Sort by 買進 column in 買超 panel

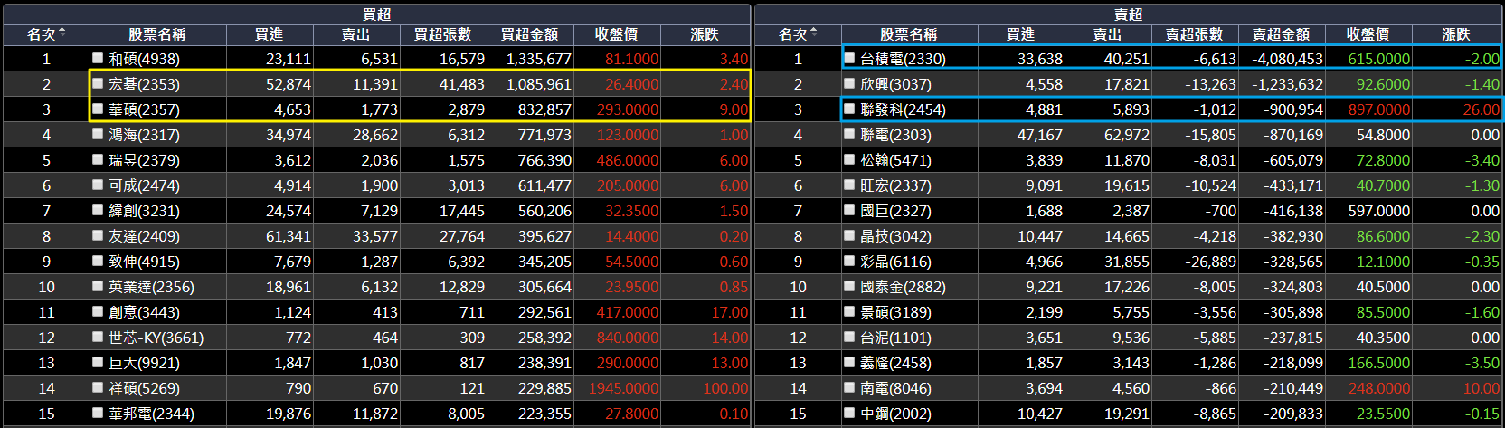tap(270, 34)
